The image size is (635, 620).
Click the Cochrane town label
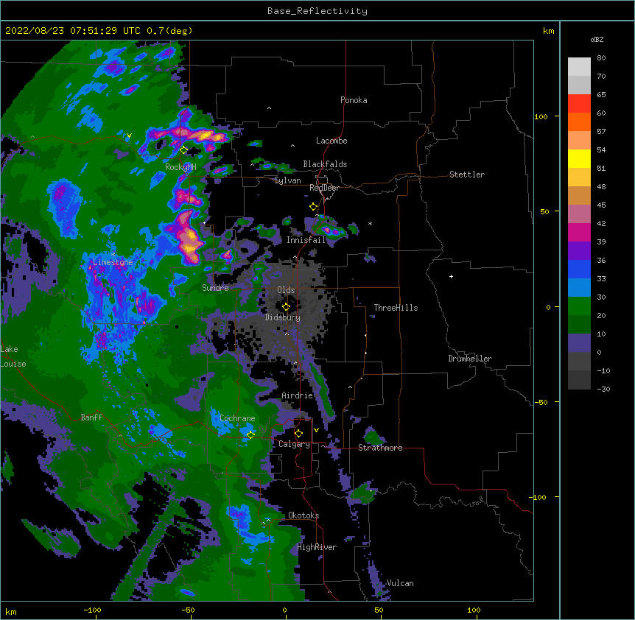click(237, 418)
